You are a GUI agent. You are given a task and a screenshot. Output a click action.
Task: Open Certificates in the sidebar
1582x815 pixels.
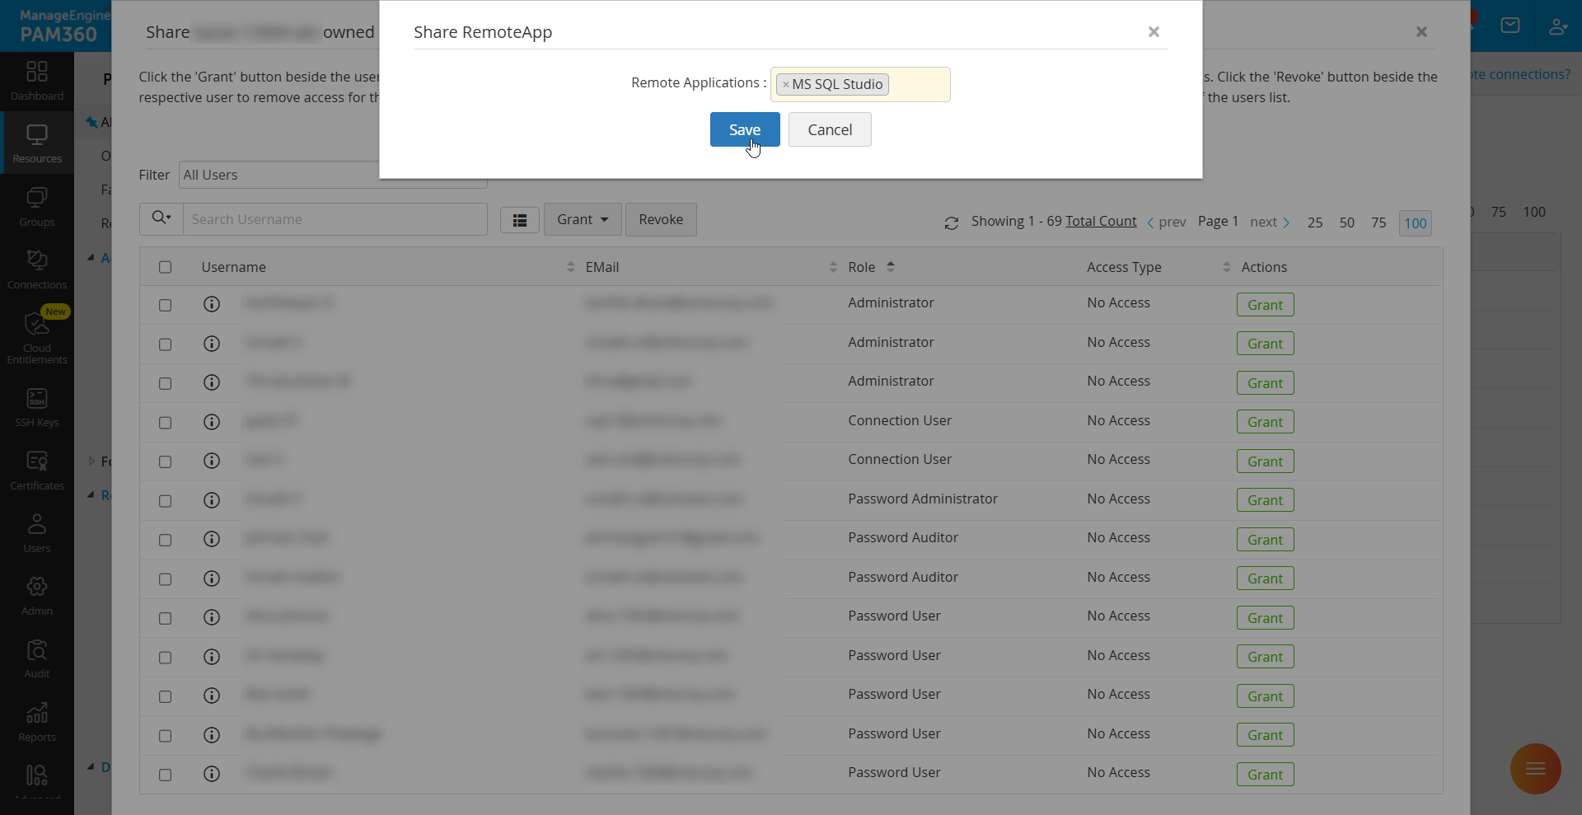37,471
